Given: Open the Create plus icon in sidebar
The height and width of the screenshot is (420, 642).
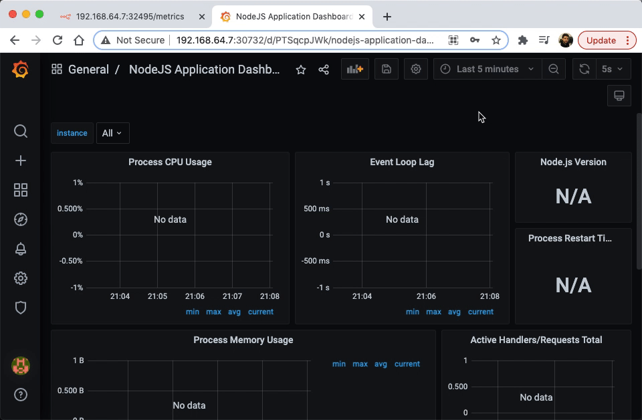Looking at the screenshot, I should [21, 161].
